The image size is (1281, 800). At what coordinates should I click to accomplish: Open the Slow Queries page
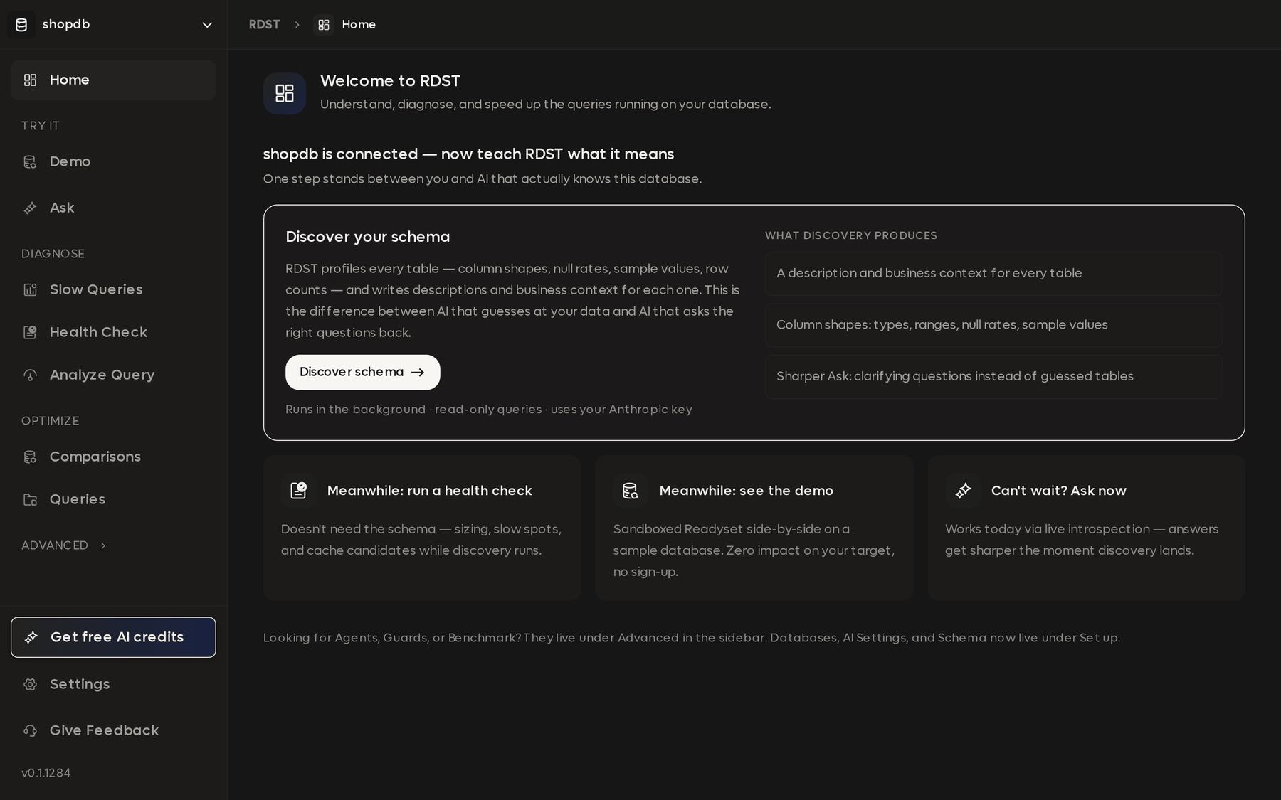113,289
